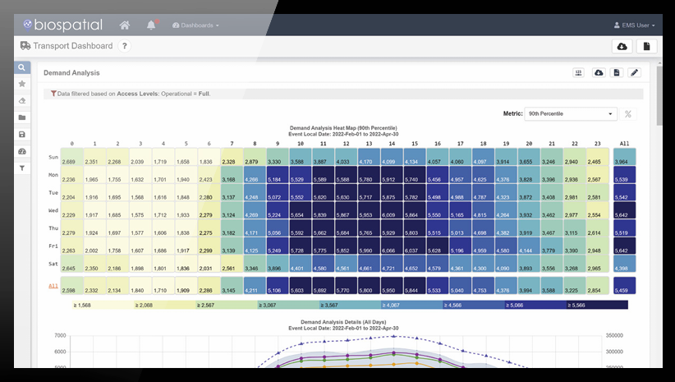Click the Sat row label
The height and width of the screenshot is (382, 675).
coord(53,263)
